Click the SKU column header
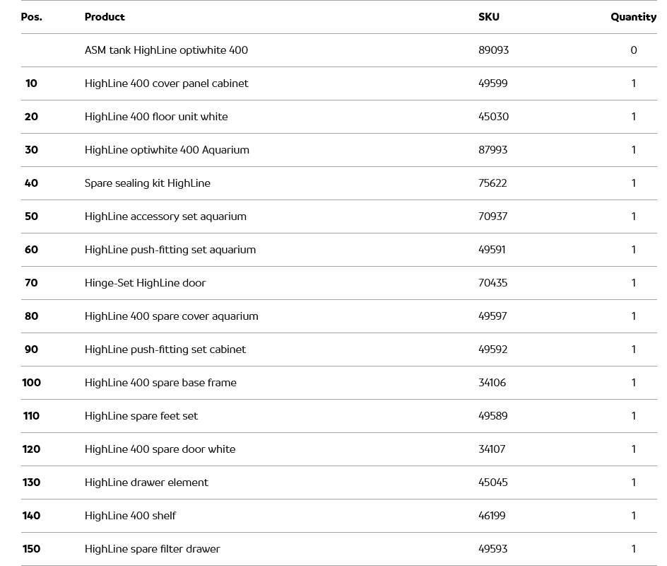The height and width of the screenshot is (566, 667). (x=488, y=17)
